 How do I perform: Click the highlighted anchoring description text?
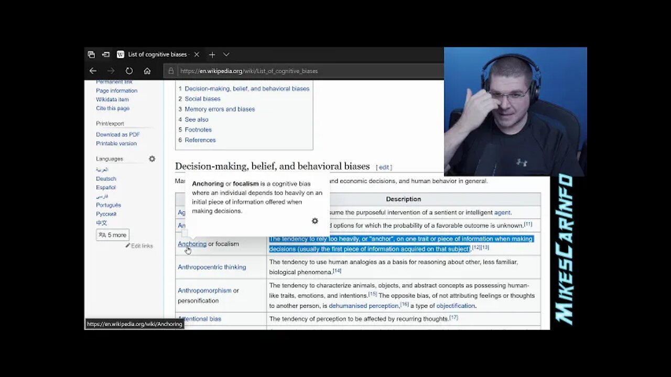(x=401, y=244)
